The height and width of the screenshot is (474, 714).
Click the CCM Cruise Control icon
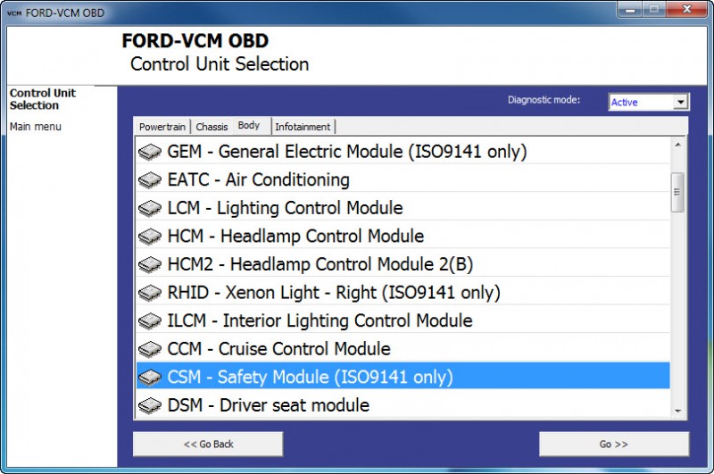pyautogui.click(x=150, y=350)
